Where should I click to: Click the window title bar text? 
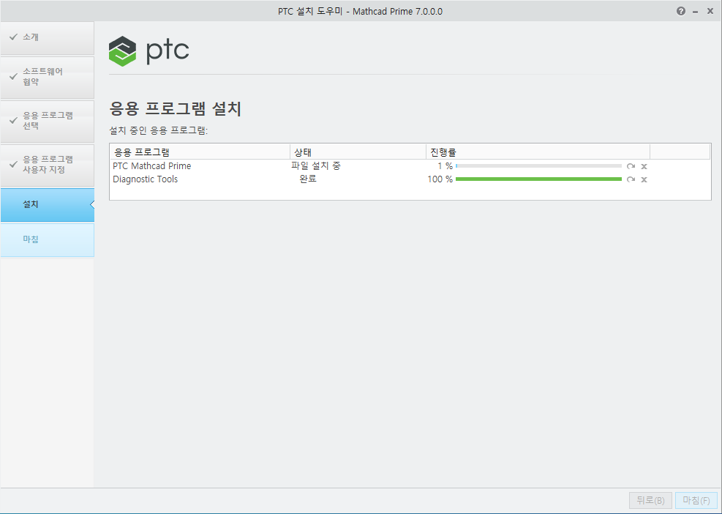pos(360,12)
